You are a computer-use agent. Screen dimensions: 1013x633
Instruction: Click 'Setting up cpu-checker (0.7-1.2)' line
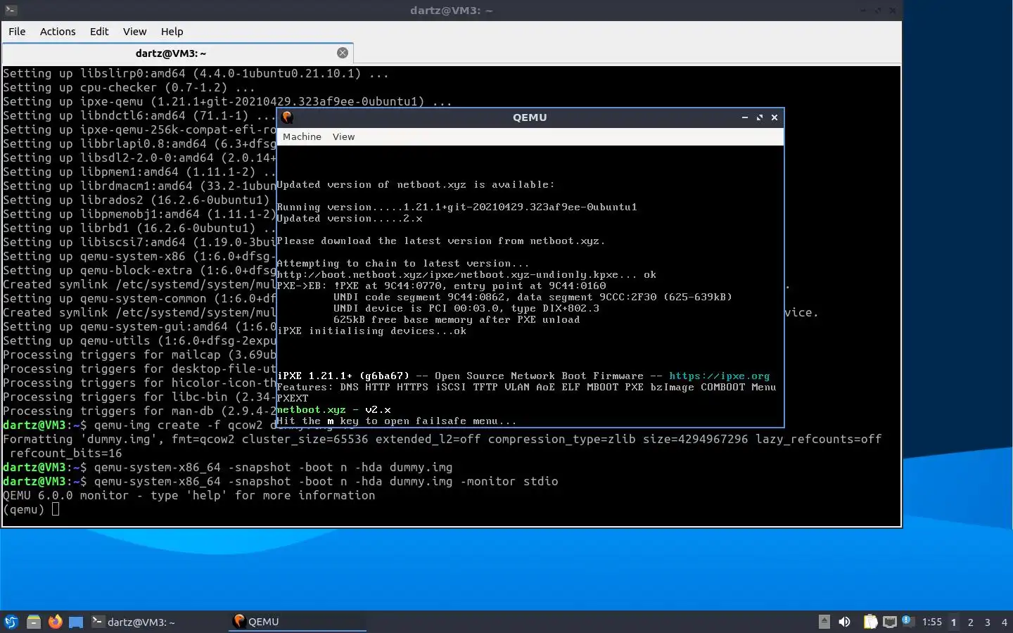pyautogui.click(x=129, y=88)
